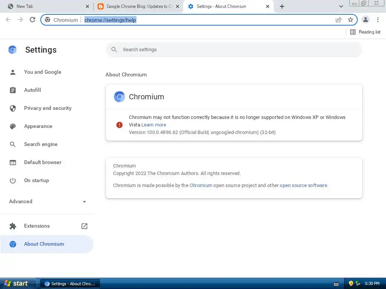Open the Reading list panel
Screen dimensions: 386x289
[x=365, y=32]
